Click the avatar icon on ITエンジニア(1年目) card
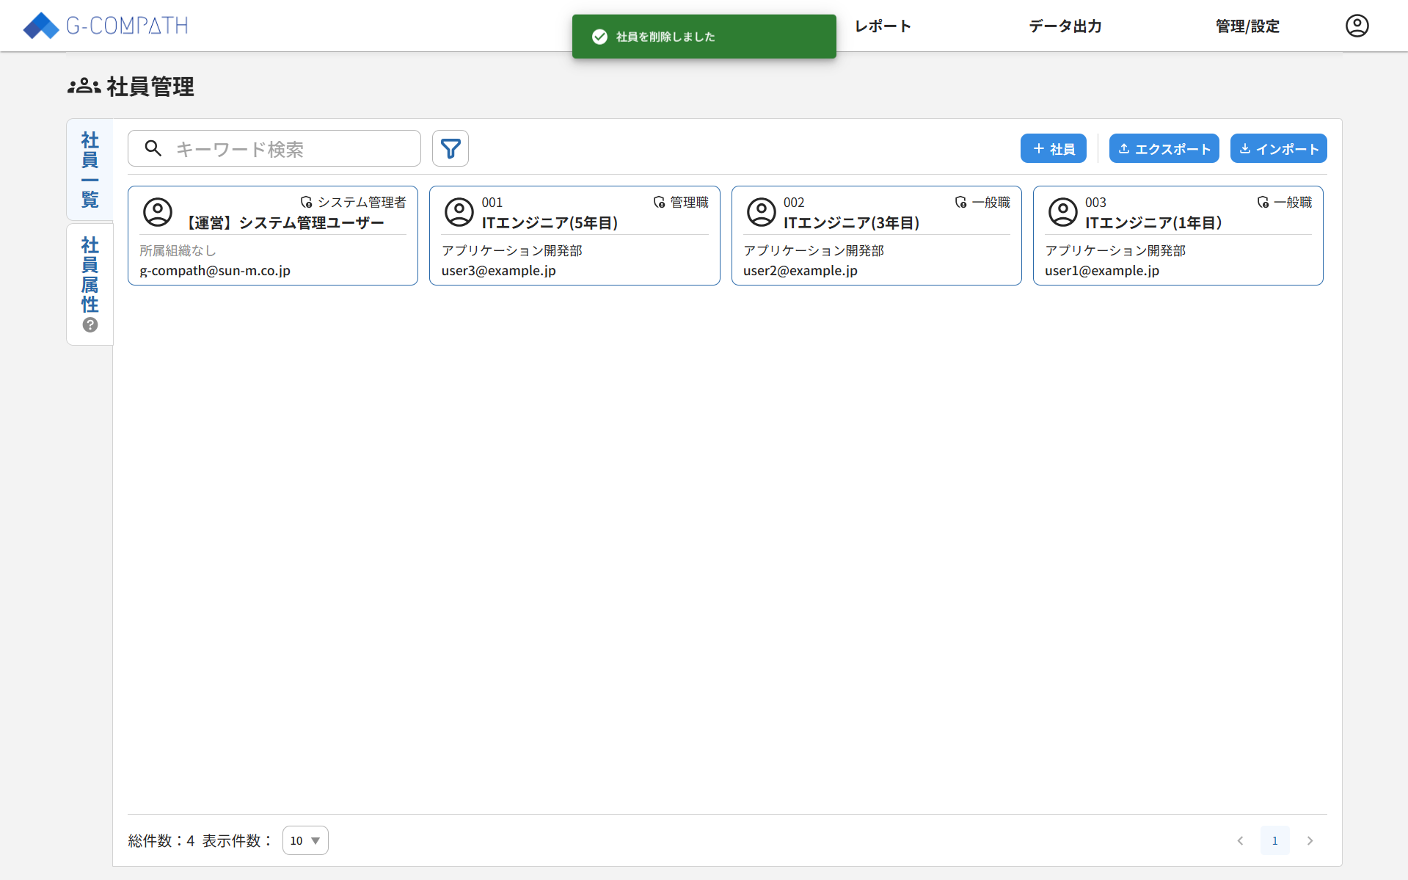Viewport: 1408px width, 880px height. [x=1062, y=212]
